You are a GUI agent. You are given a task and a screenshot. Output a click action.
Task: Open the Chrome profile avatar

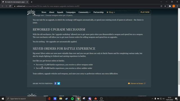[x=174, y=6]
